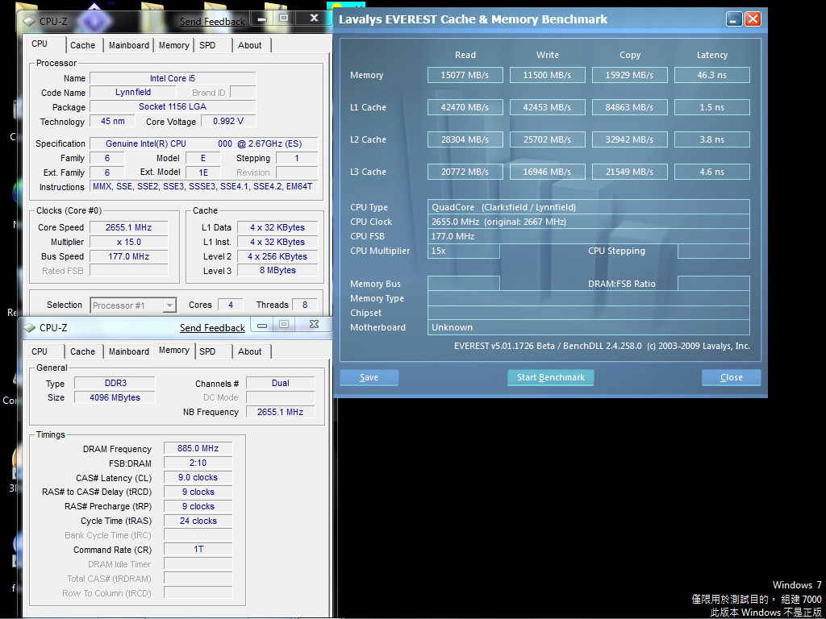This screenshot has height=619, width=826.
Task: Click Level 3 cache value 8 MBytes
Action: [x=277, y=270]
